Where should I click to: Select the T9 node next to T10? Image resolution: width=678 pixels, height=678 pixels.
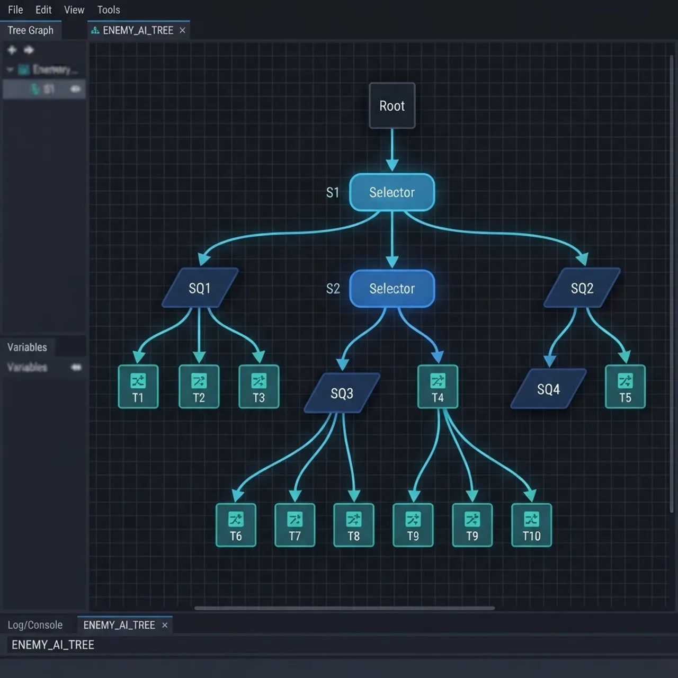(x=472, y=525)
